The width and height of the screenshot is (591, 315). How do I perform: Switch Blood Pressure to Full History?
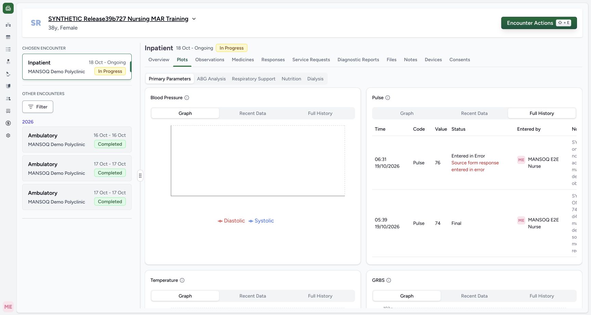[x=320, y=113]
